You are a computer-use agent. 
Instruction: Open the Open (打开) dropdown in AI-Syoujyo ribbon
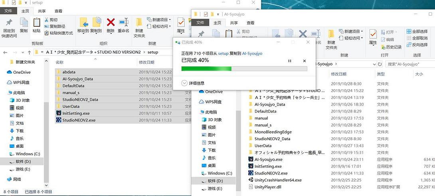tap(389, 32)
